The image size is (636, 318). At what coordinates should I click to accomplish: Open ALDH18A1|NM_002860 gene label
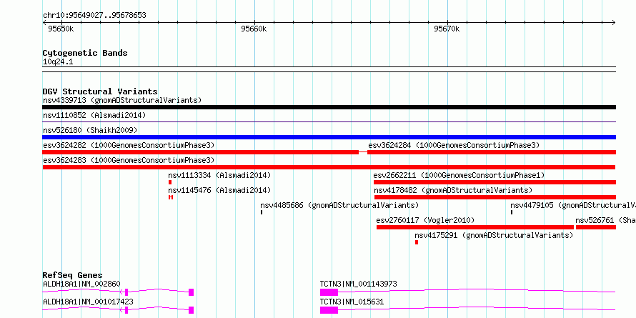pos(81,284)
